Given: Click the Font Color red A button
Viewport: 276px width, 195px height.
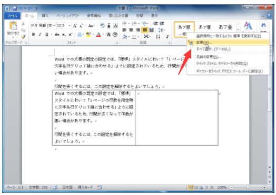Looking at the screenshot, I should pyautogui.click(x=98, y=35).
